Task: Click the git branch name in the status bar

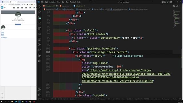Action: (x=44, y=99)
